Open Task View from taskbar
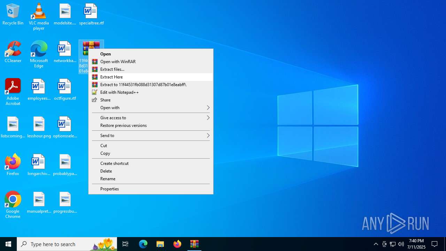Screen dimensions: 446x251 click(125, 244)
